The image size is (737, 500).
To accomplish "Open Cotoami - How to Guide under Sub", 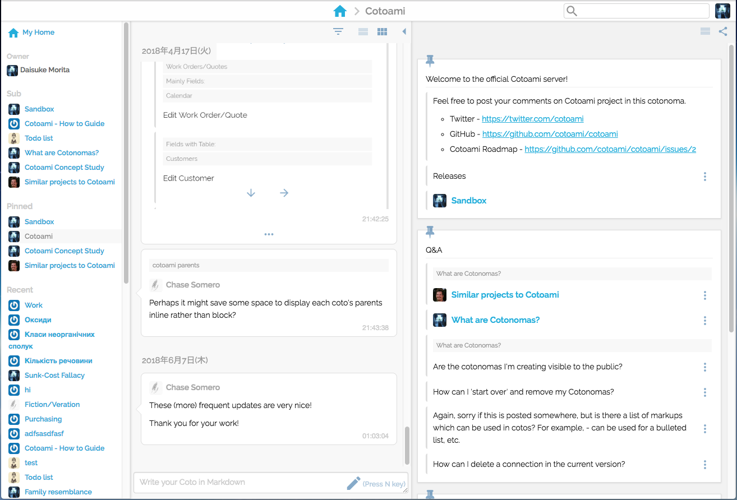I will [x=65, y=123].
